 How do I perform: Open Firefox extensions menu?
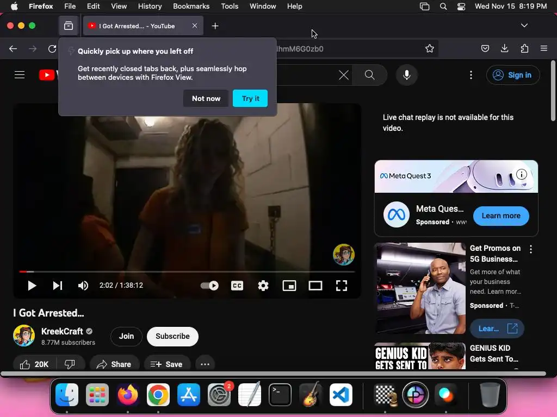524,48
